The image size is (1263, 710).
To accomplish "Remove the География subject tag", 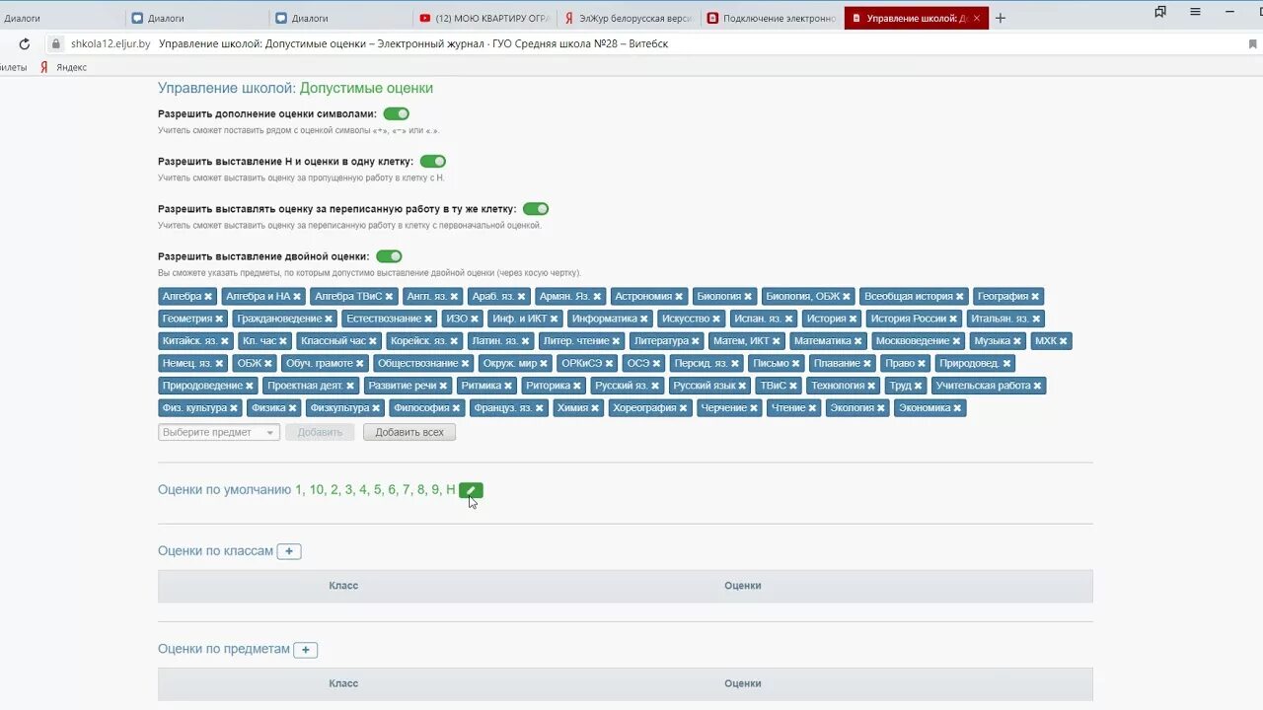I will point(1035,297).
